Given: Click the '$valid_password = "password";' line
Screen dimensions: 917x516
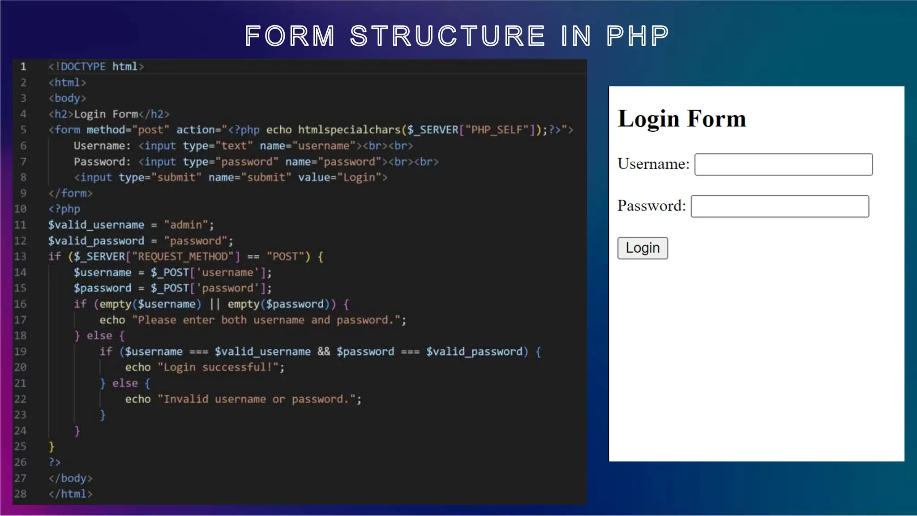Looking at the screenshot, I should [141, 241].
